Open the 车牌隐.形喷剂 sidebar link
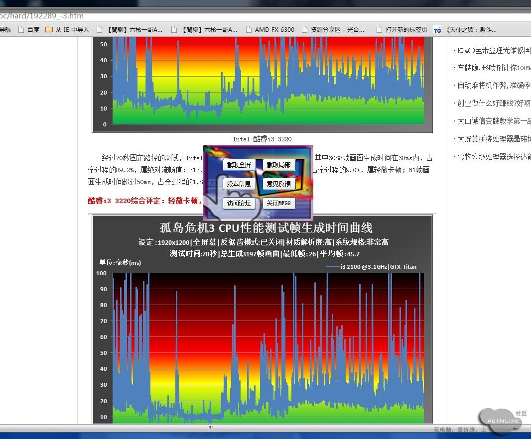This screenshot has height=439, width=531. [x=494, y=68]
